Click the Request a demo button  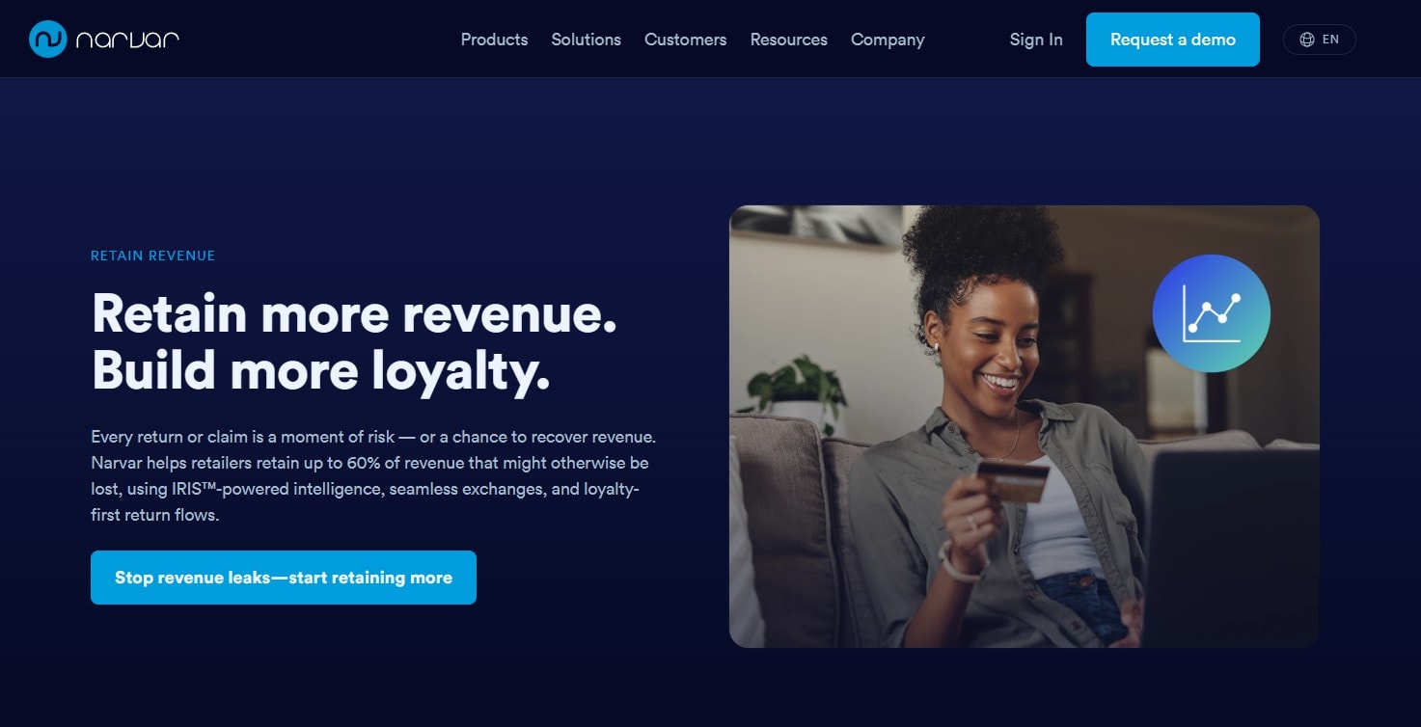[x=1172, y=40]
